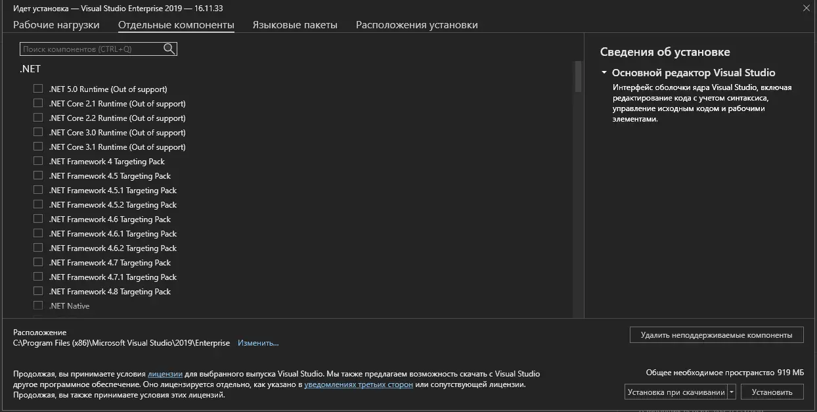Select the .NET Core 3.1 Runtime component
The width and height of the screenshot is (817, 412).
37,146
